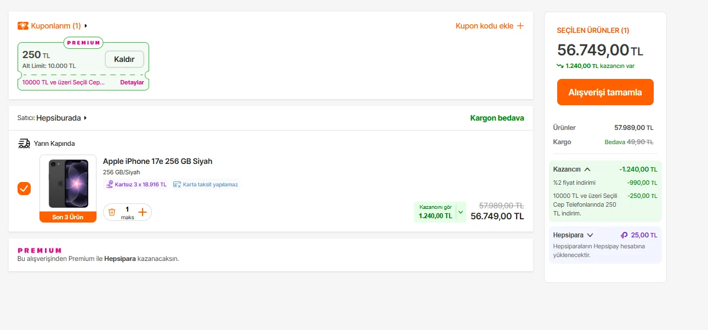
Task: Click the chevron on Kazancını gör box
Action: pos(461,212)
